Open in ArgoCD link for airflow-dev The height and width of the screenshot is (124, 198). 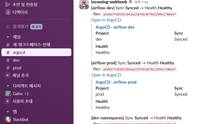(106, 20)
